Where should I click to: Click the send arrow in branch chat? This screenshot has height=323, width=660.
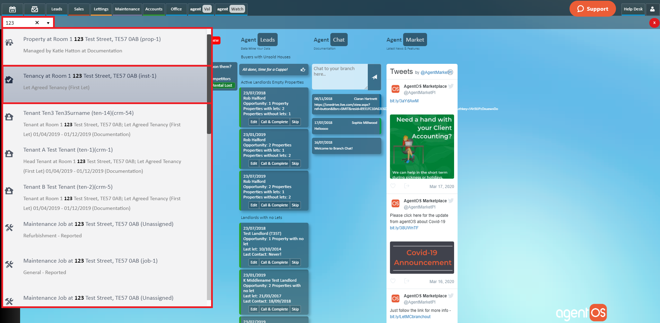pos(374,77)
